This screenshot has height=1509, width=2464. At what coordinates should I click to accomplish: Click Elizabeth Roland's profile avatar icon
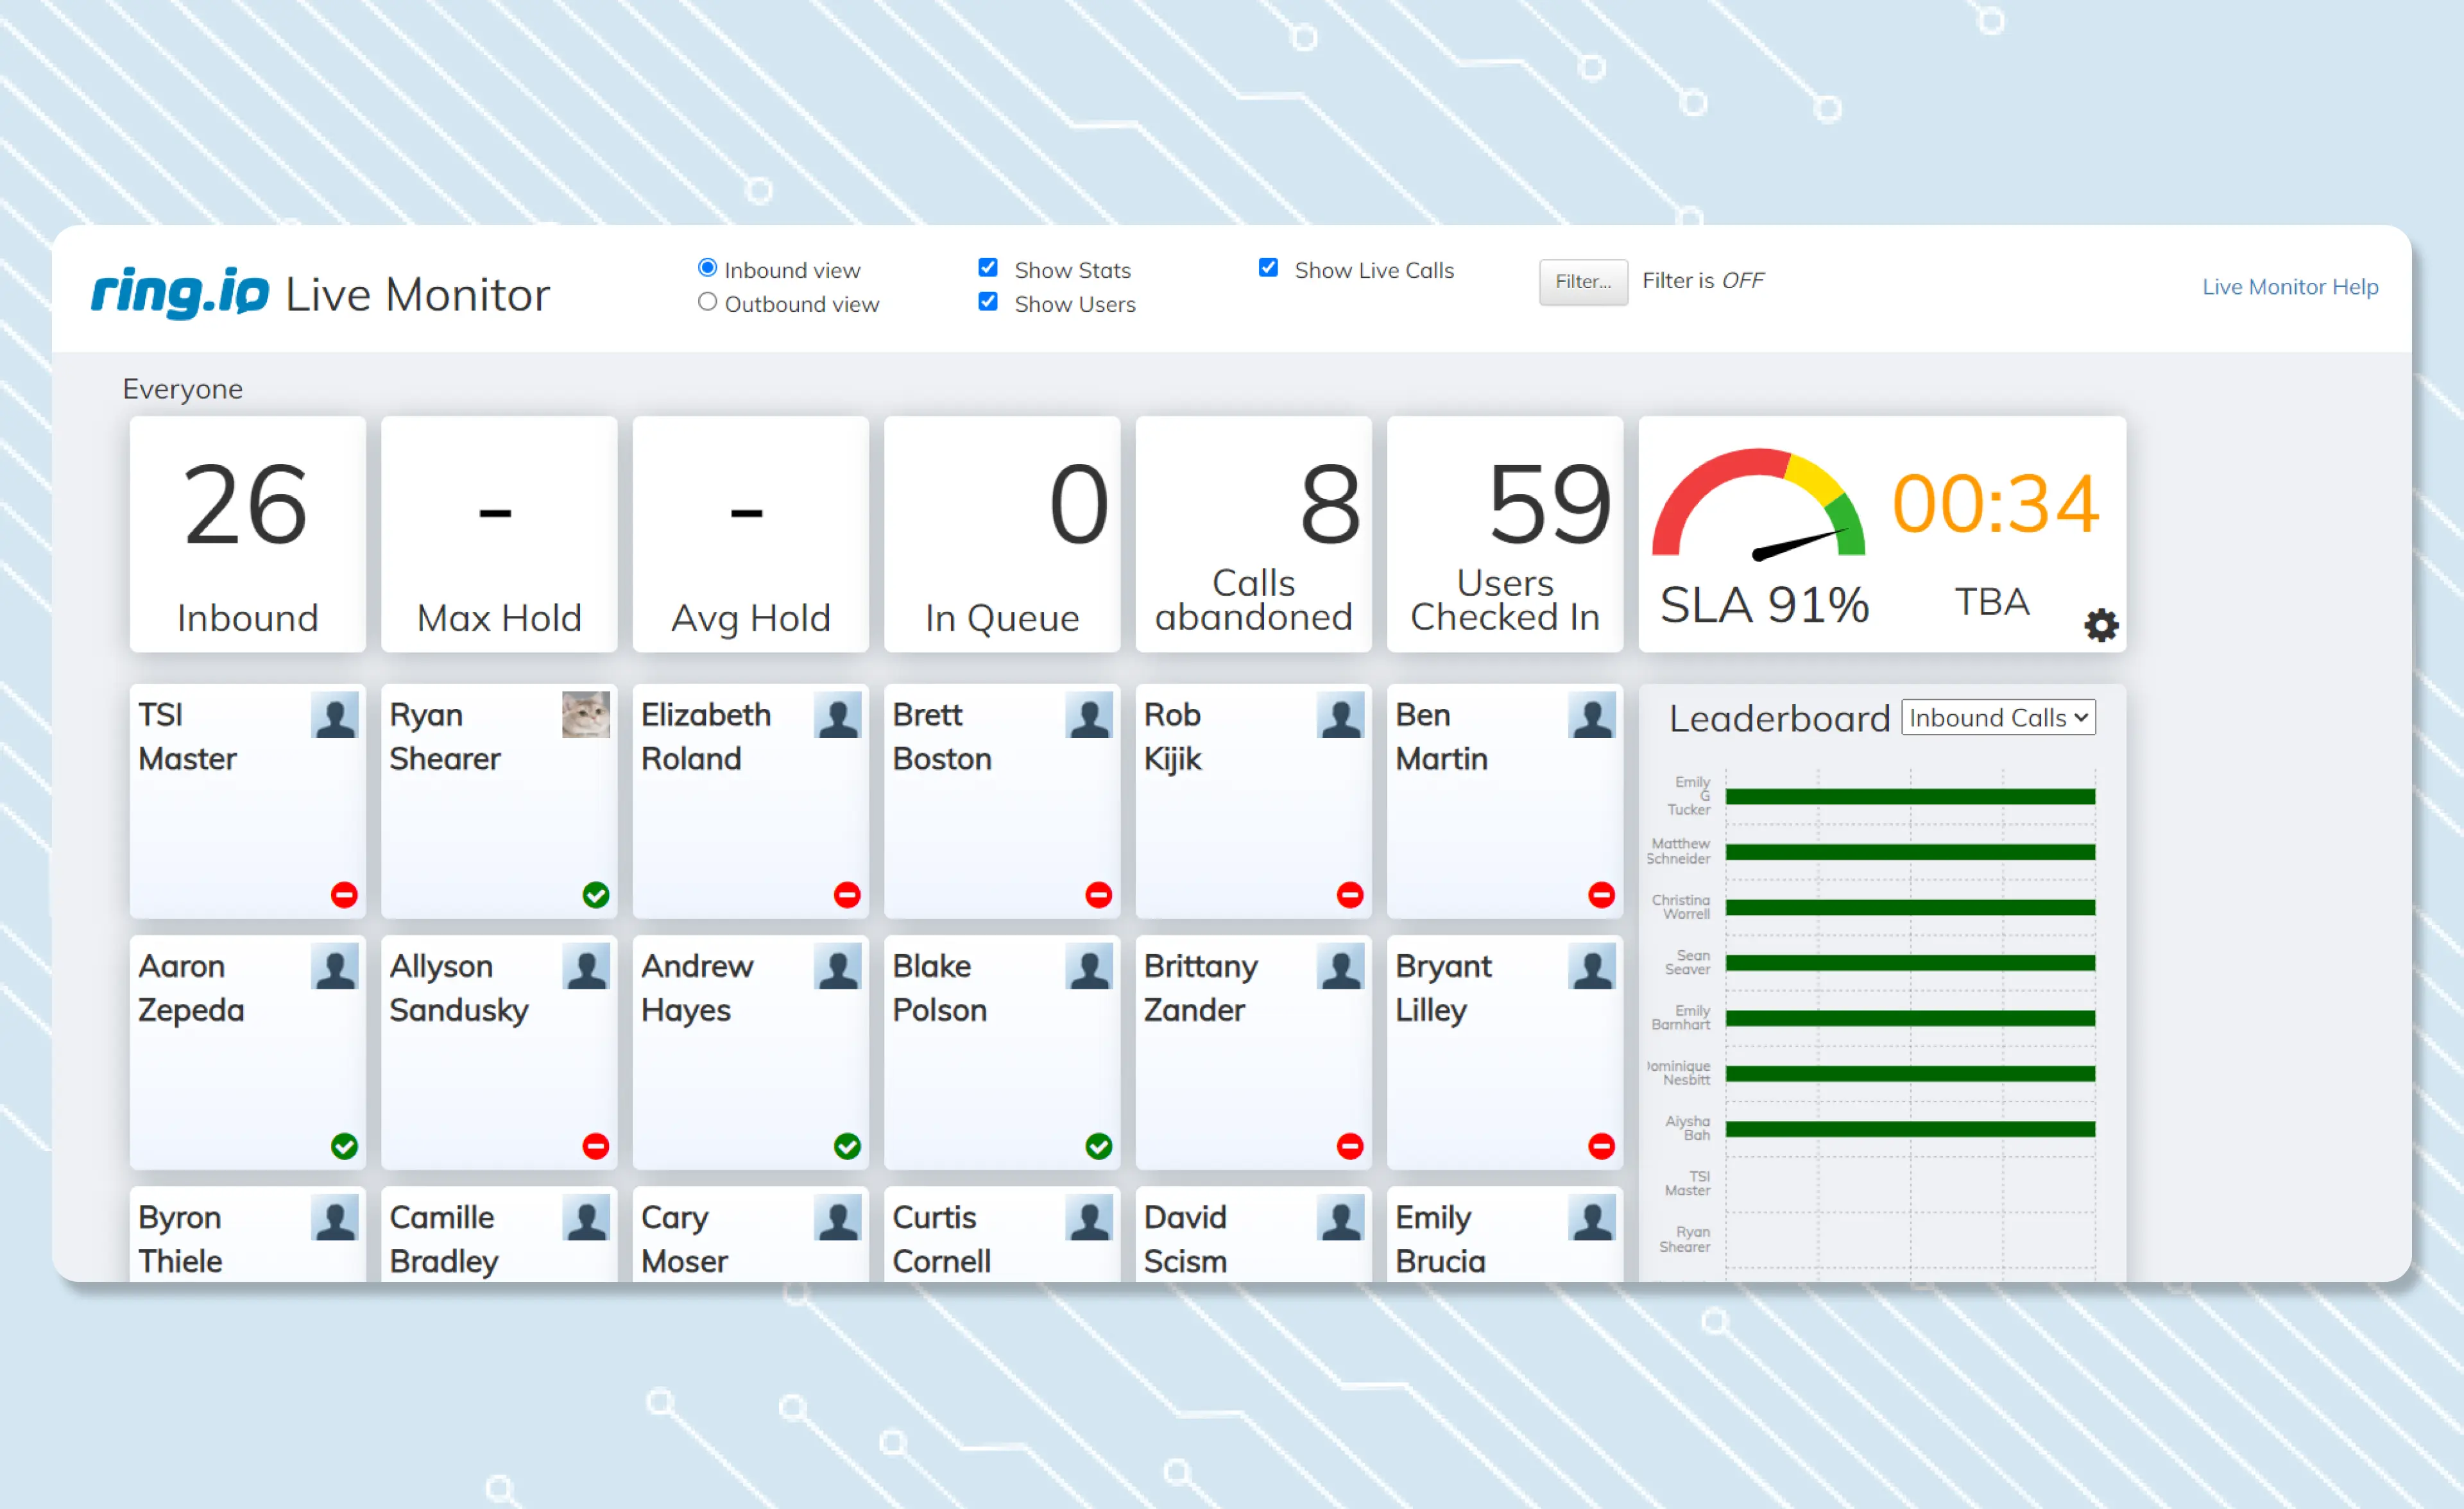(838, 715)
